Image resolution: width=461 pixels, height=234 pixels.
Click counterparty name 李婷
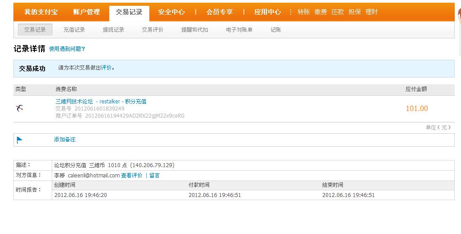pos(59,176)
